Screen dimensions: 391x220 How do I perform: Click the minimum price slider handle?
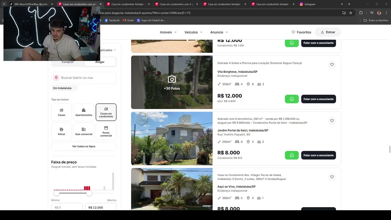click(x=57, y=193)
